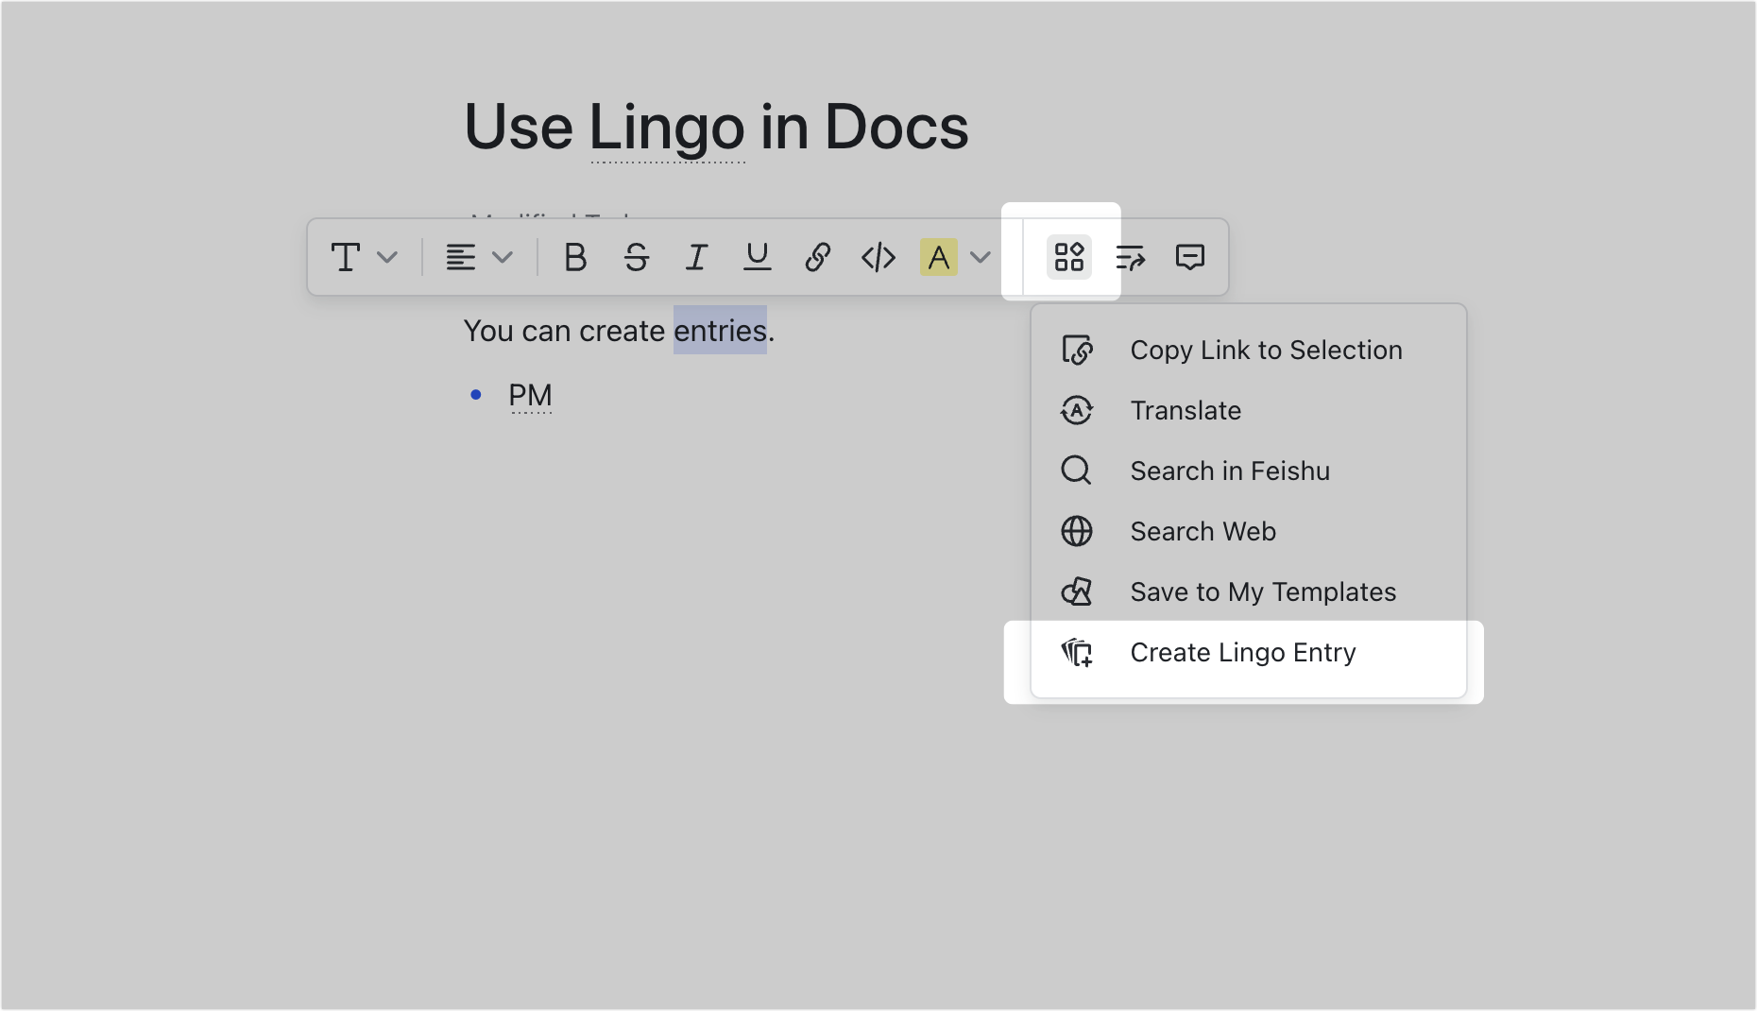Click the underlined Lingo term in title

668,129
